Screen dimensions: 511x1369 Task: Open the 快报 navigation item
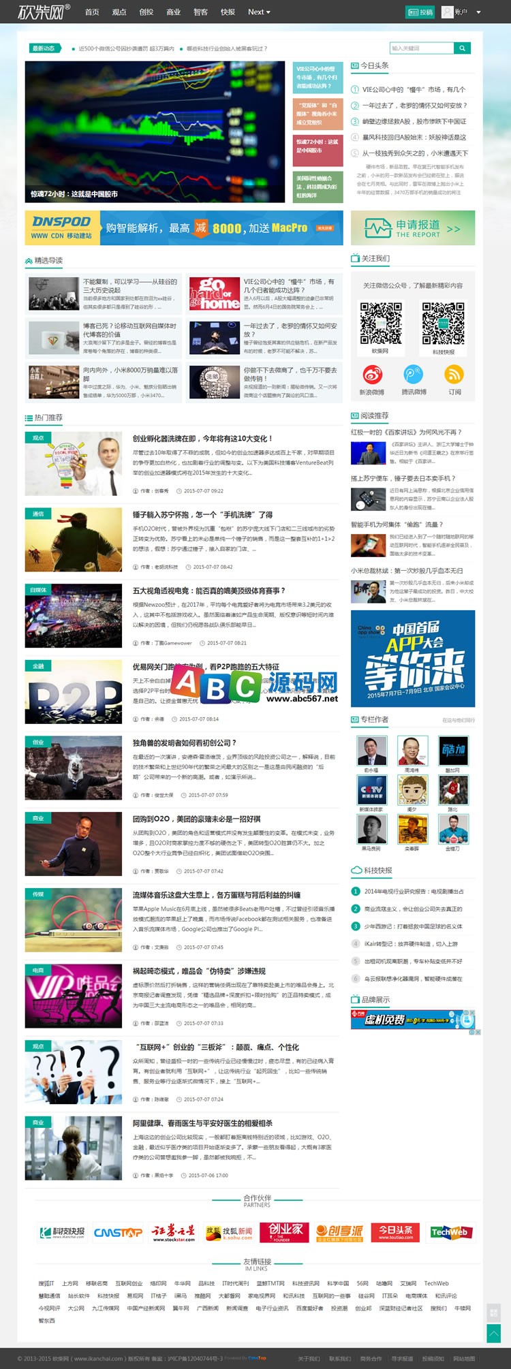pyautogui.click(x=228, y=12)
